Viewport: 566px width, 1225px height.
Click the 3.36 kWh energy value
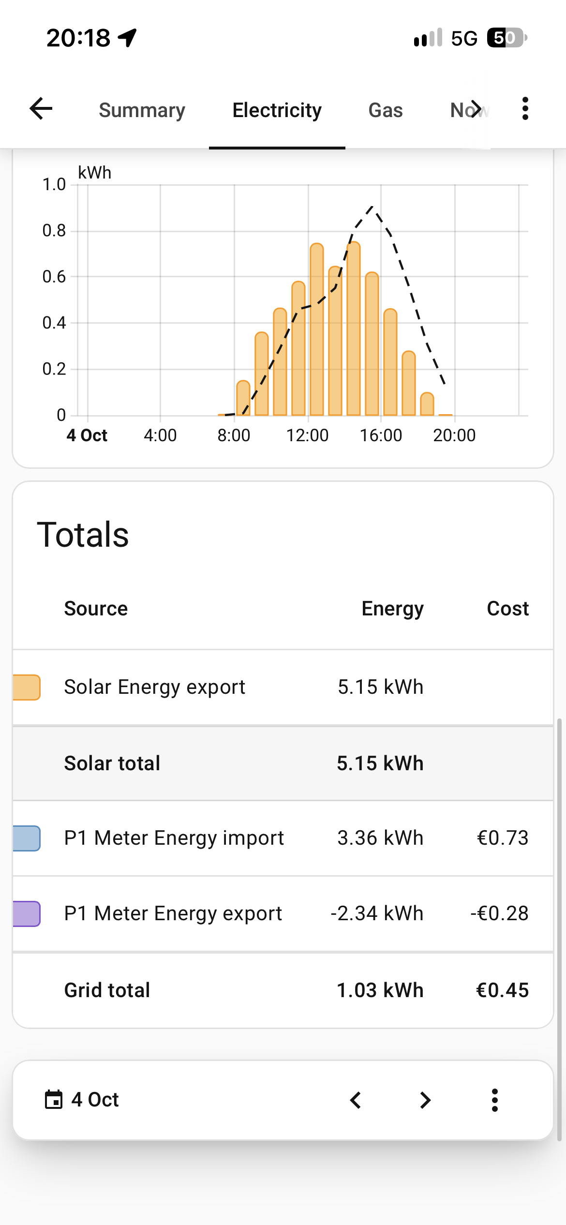coord(380,838)
